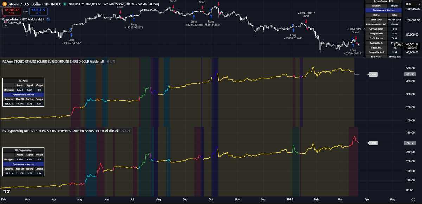This screenshot has width=422, height=204.
Task: Click the Trades No. value 60
Action: coord(394,47)
